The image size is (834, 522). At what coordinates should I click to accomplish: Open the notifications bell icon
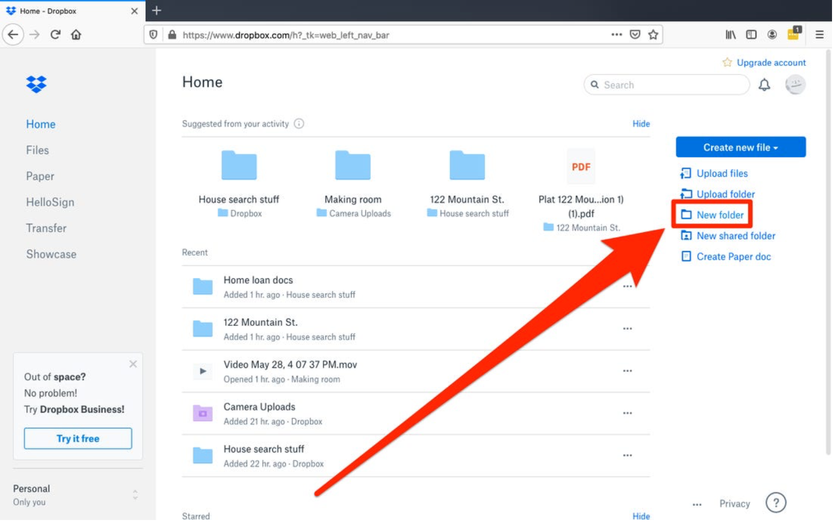(x=765, y=85)
